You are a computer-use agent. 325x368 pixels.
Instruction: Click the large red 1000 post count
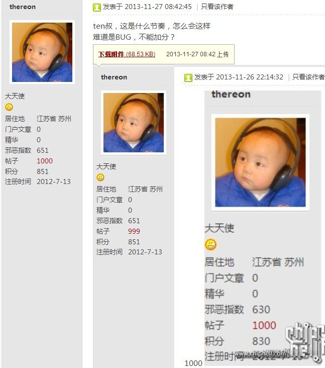(264, 326)
